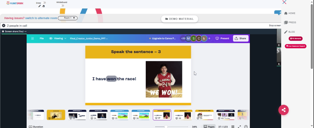Viewport: 314px width, 128px height.
Task: Adjust the zoom slider handle
Action: [x=166, y=127]
